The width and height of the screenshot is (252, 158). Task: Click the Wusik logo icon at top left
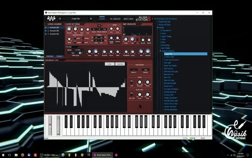(x=51, y=19)
